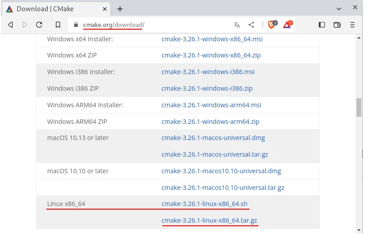Download cmake-3.26.1-linux-x86_64.sh
Screen dimensions: 365x237
pyautogui.click(x=205, y=204)
